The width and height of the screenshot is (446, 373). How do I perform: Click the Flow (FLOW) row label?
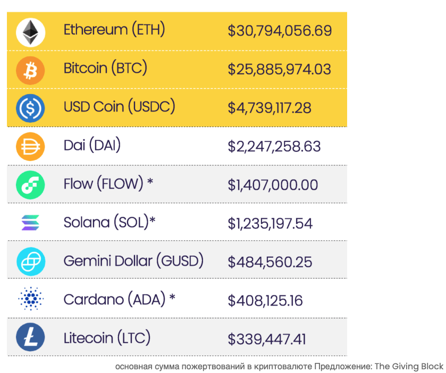pos(108,184)
